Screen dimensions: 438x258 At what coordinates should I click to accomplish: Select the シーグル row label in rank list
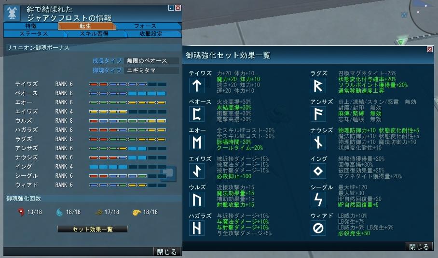click(x=26, y=176)
